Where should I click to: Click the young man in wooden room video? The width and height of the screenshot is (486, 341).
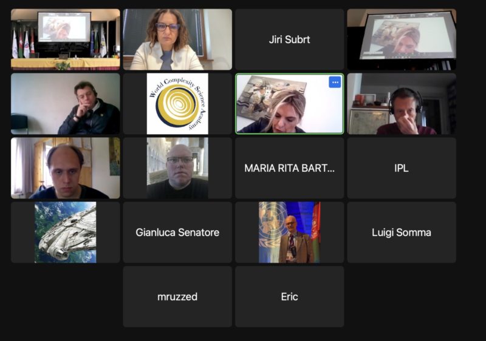(66, 168)
